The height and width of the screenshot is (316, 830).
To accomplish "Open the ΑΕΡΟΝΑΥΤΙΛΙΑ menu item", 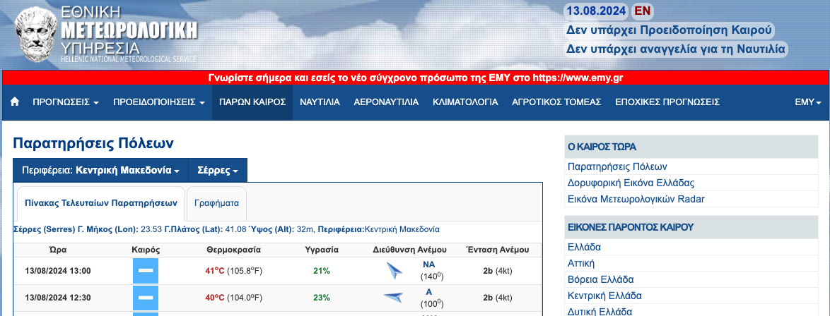I will pos(387,102).
